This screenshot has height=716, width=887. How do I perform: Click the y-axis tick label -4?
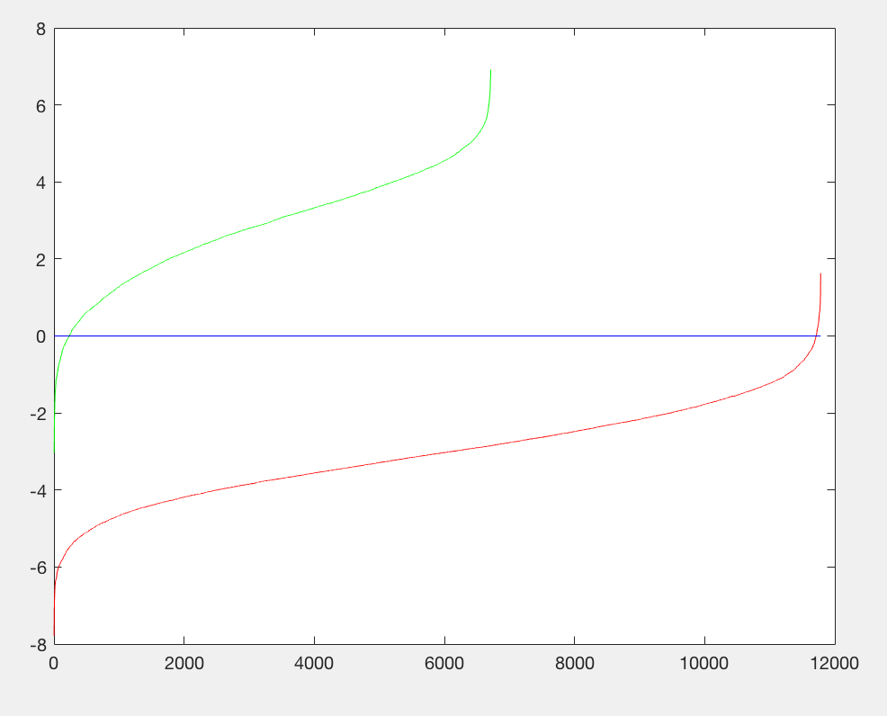38,490
